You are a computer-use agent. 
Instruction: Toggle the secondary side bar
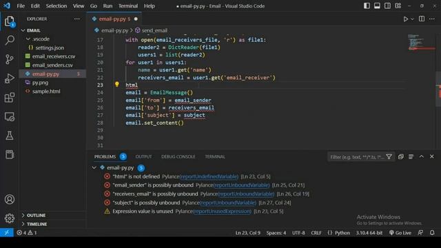click(387, 6)
